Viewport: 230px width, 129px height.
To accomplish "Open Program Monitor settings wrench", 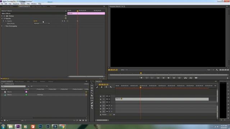I will pos(217,70).
